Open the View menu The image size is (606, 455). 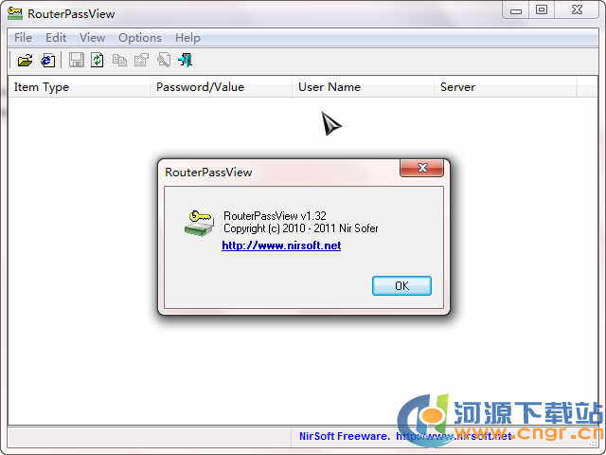point(93,38)
